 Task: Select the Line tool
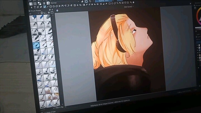click(47, 6)
